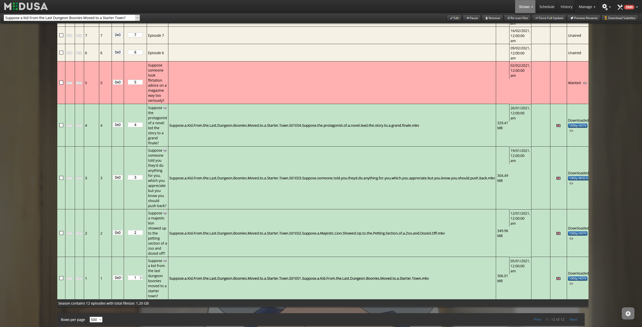642x327 pixels.
Task: Click the Edit show button
Action: pos(454,18)
